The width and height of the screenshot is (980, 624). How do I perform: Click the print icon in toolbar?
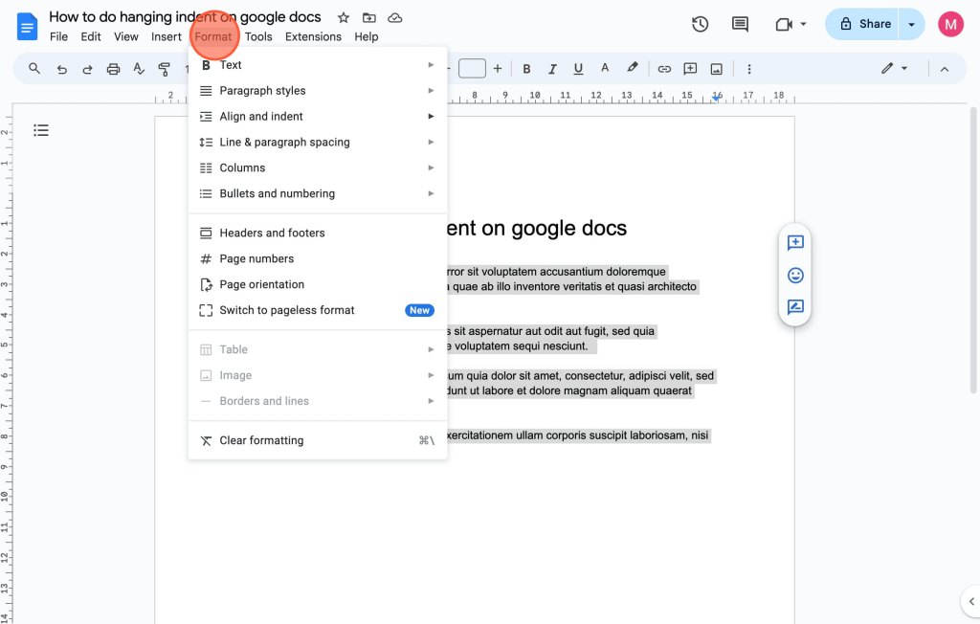pyautogui.click(x=113, y=69)
